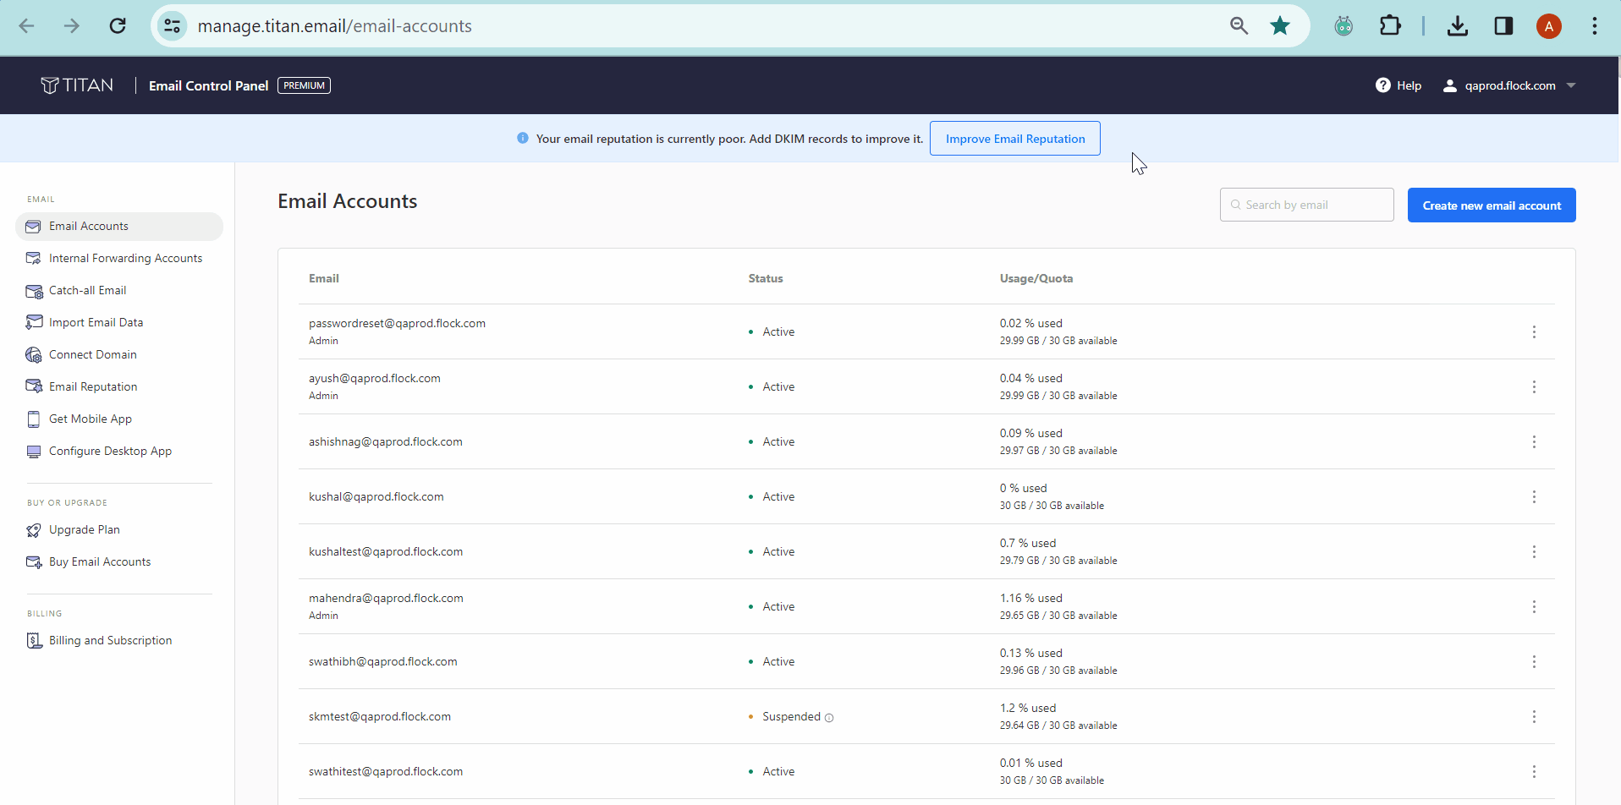Open Email Reputation from the sidebar icon
The width and height of the screenshot is (1621, 805).
coord(34,386)
